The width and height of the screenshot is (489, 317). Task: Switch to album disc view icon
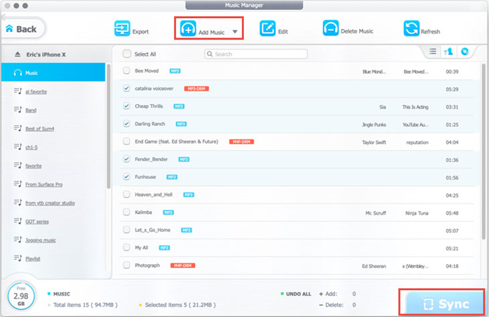pos(465,52)
